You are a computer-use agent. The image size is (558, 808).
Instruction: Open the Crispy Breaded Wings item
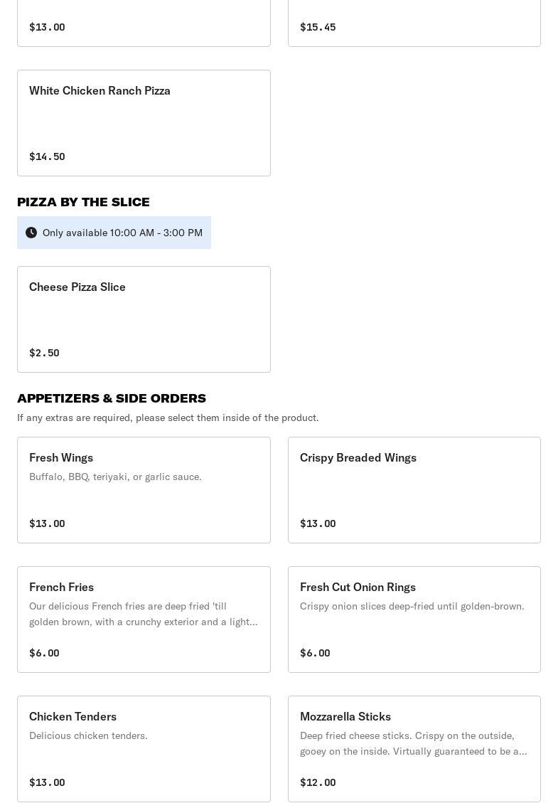[x=358, y=458]
